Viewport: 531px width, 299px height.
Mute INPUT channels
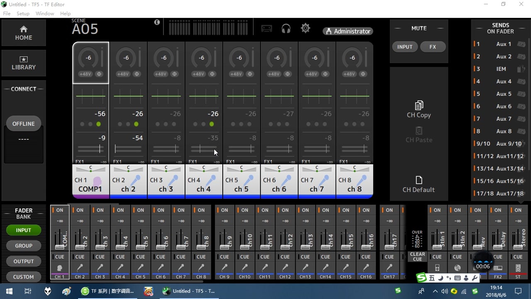click(405, 47)
